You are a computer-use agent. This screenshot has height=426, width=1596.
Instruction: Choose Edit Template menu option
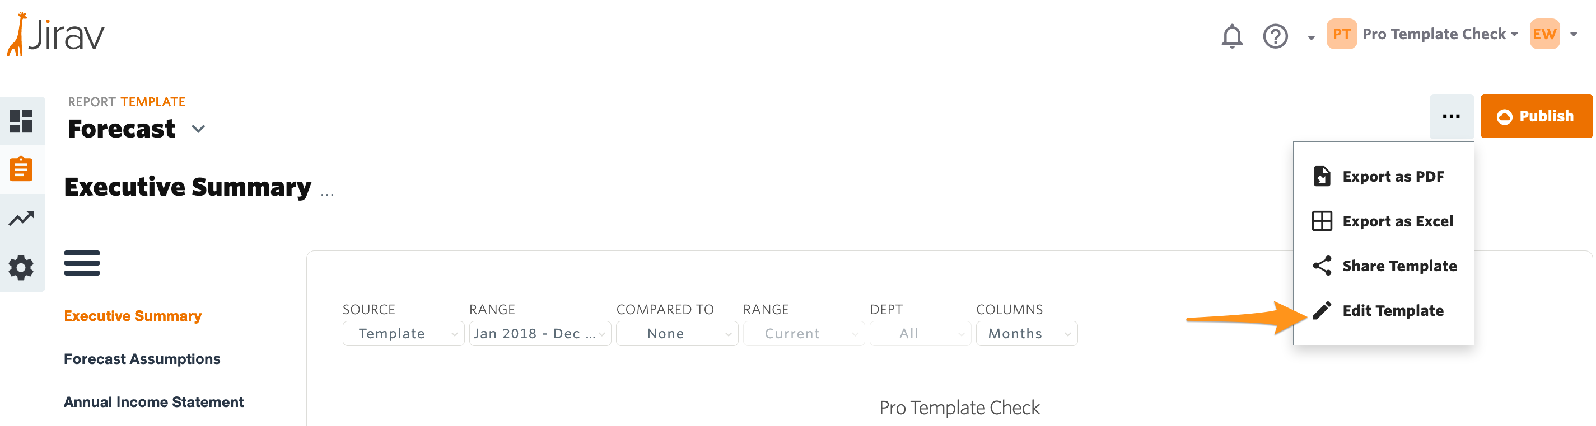pyautogui.click(x=1392, y=310)
